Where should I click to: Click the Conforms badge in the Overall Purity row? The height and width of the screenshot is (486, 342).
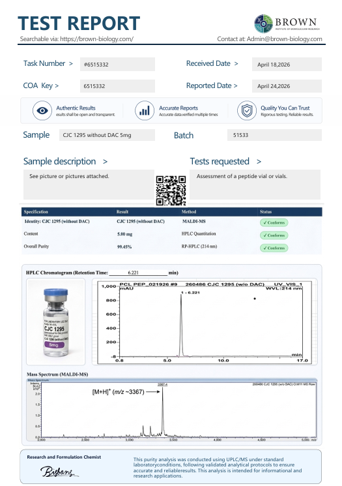tap(274, 248)
